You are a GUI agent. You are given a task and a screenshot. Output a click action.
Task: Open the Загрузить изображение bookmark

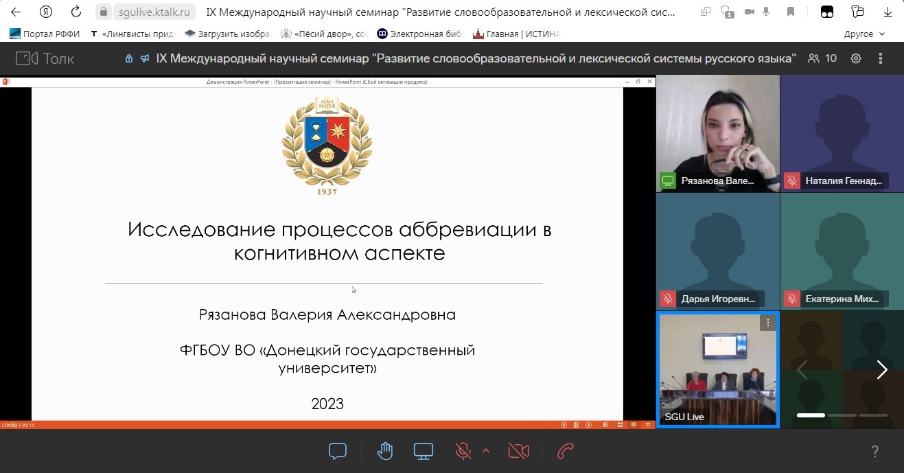click(x=229, y=34)
